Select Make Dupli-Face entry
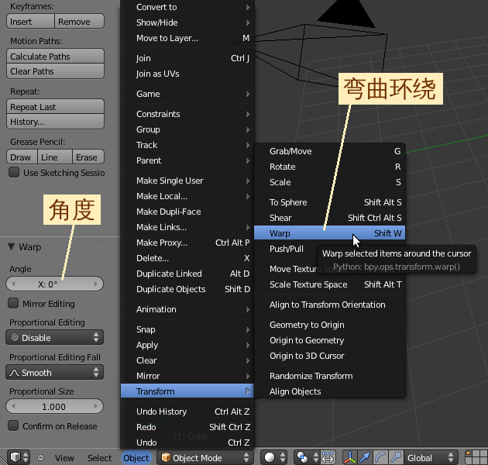This screenshot has height=465, width=488. (187, 212)
